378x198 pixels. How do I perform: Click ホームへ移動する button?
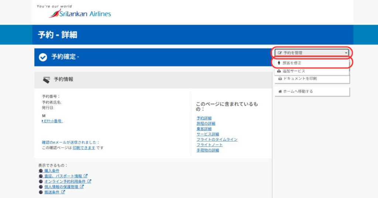click(x=312, y=91)
